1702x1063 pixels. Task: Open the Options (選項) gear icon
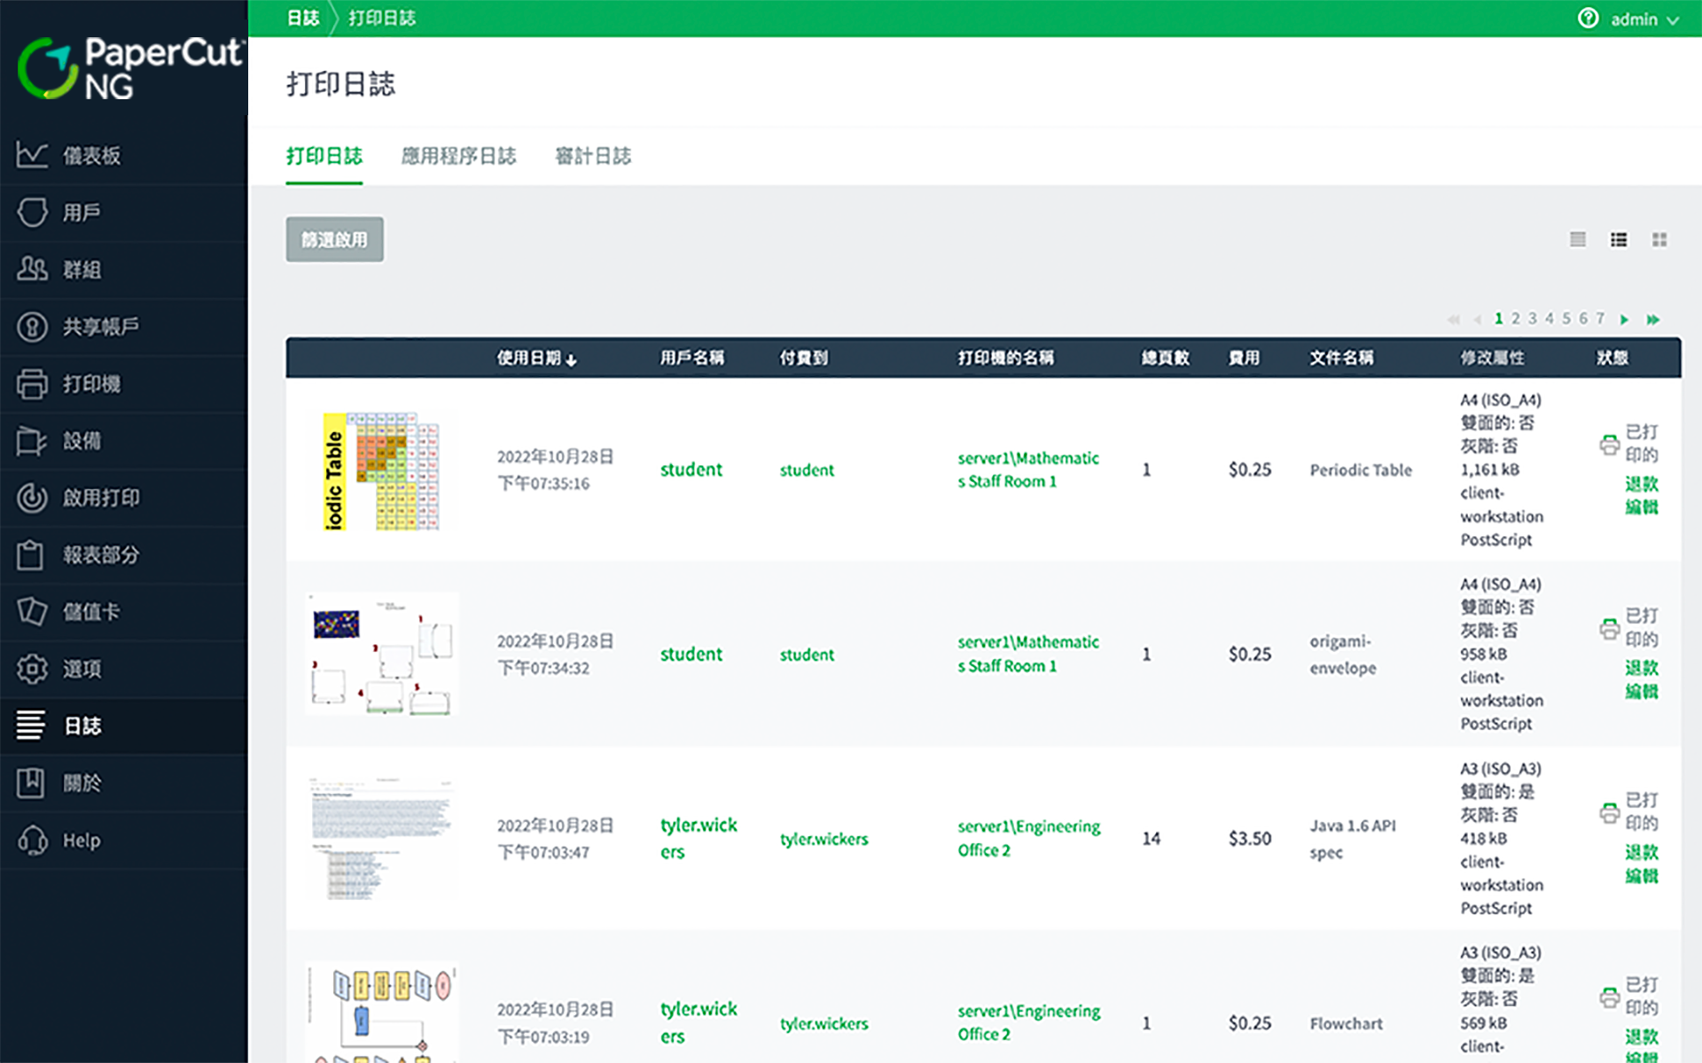click(32, 669)
